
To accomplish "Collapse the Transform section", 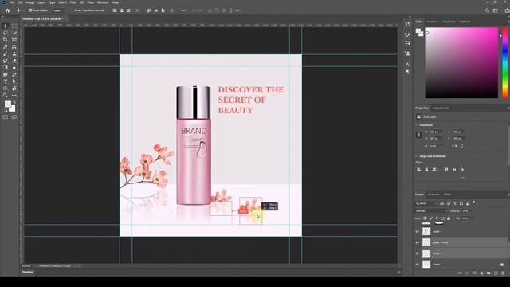I will click(x=417, y=125).
